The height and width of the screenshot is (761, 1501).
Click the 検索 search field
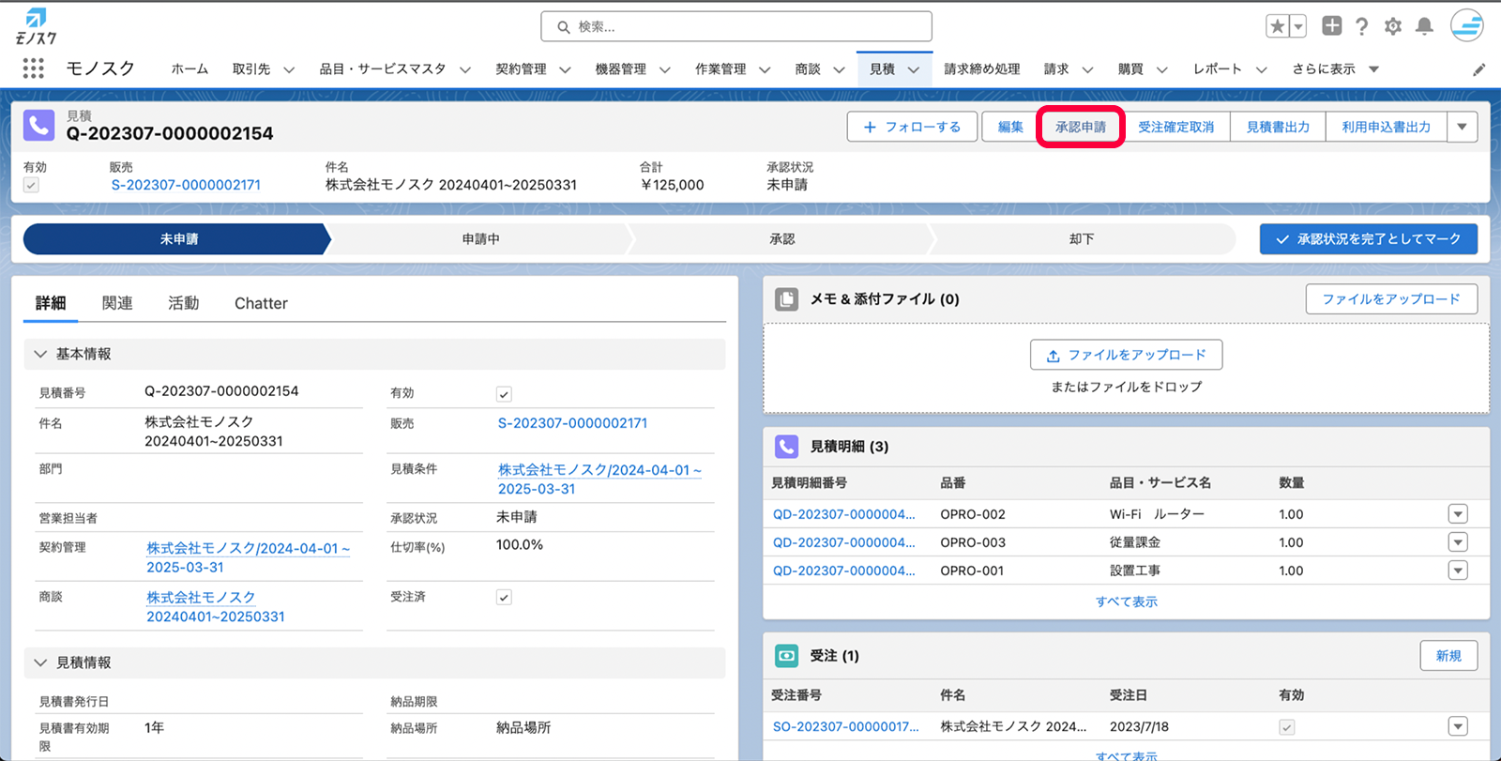(x=736, y=26)
